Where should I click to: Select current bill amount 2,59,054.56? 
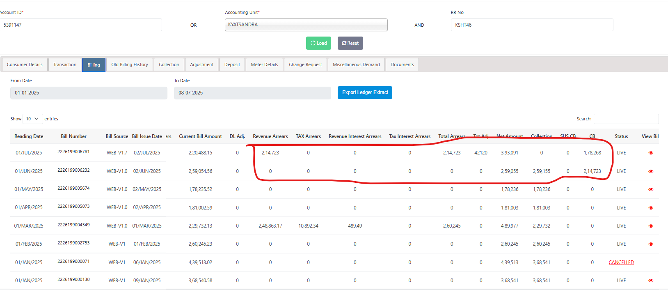(x=200, y=171)
